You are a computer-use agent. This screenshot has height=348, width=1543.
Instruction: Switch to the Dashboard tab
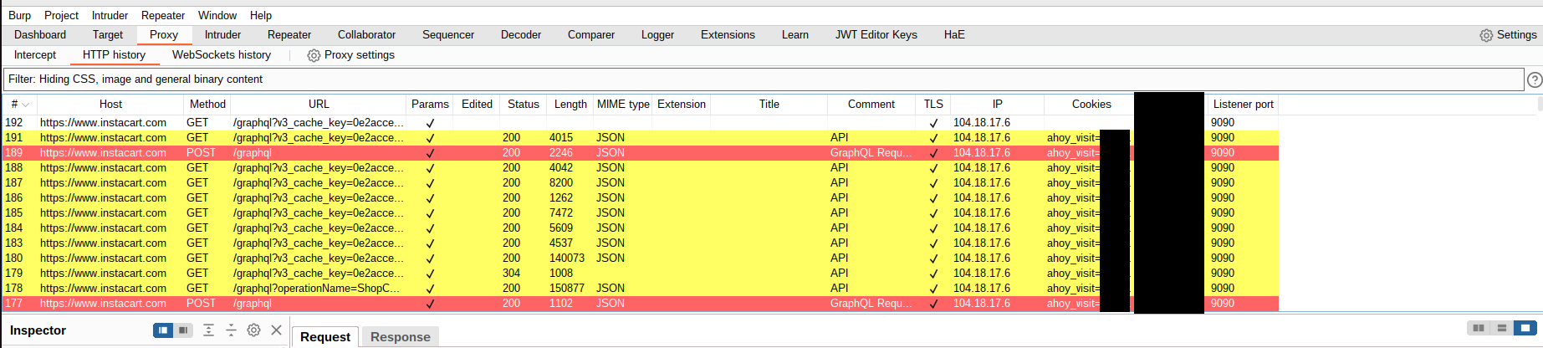pyautogui.click(x=40, y=35)
